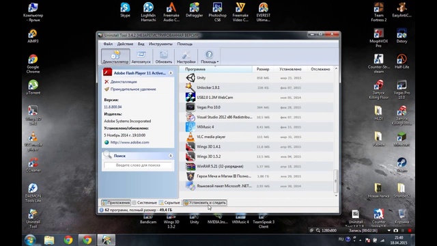
Task: Sort by the Программа column header
Action: pos(216,69)
